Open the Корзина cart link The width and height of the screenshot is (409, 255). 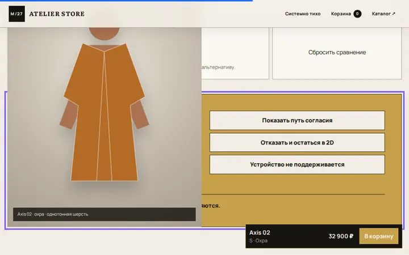click(x=346, y=14)
